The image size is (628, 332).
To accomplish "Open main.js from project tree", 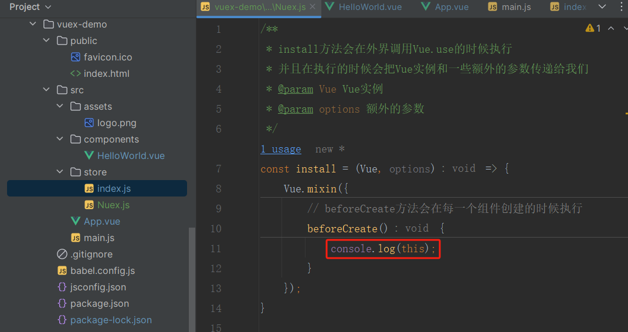I will point(99,238).
